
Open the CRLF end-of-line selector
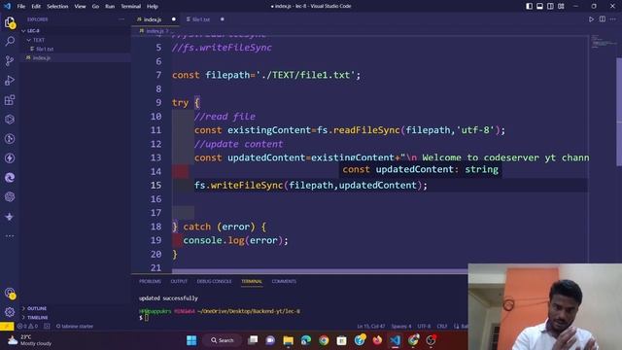pos(442,327)
